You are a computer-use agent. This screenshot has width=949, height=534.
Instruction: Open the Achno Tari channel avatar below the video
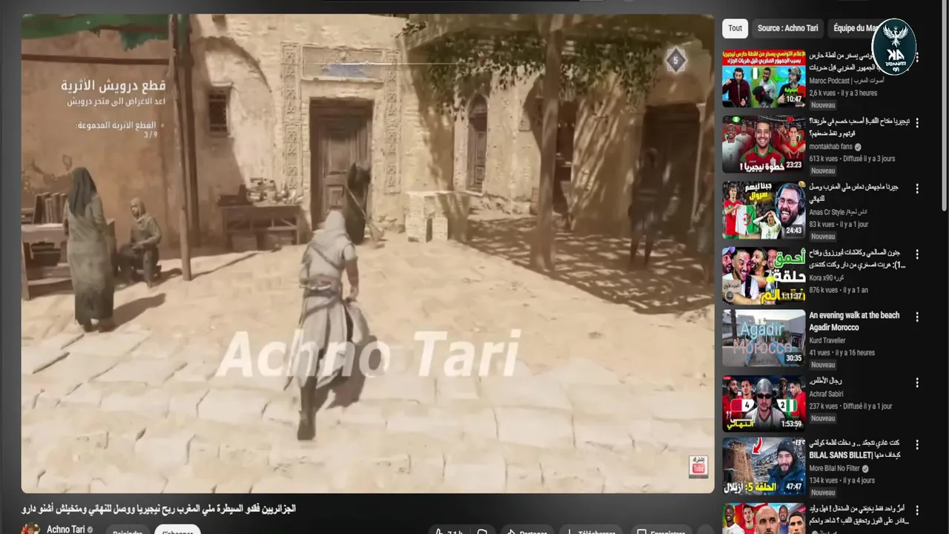[31, 529]
